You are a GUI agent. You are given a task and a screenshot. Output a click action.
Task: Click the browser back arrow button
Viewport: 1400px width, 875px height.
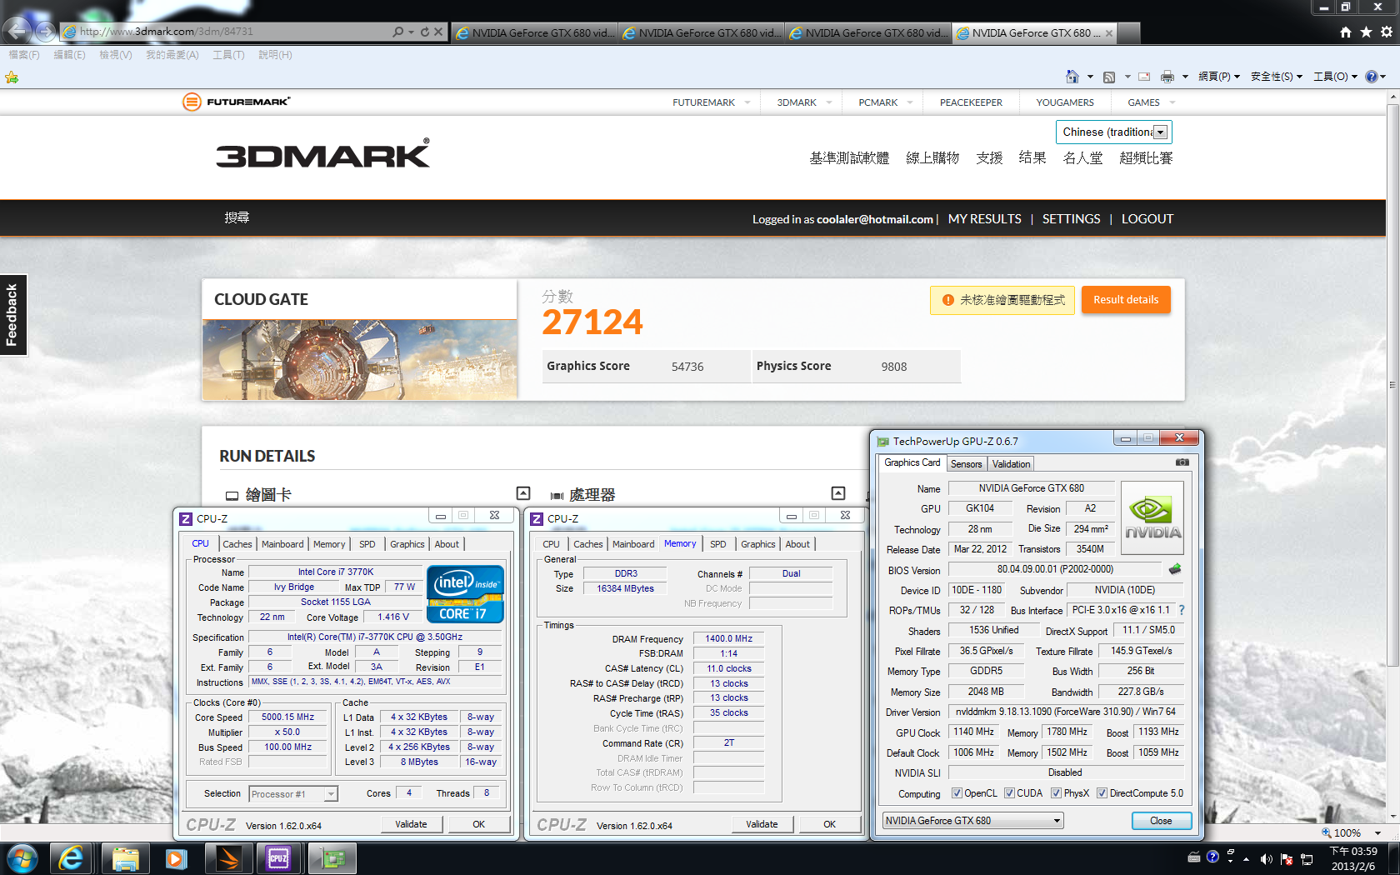tap(16, 32)
